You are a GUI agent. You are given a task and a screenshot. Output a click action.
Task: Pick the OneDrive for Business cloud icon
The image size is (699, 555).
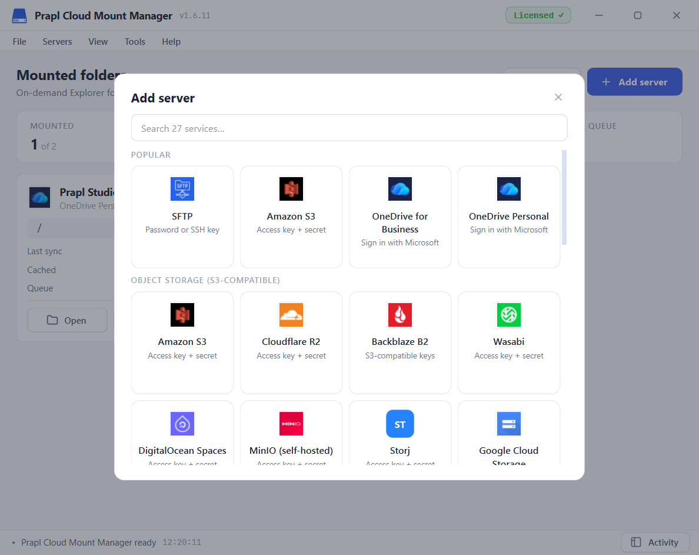(x=400, y=189)
